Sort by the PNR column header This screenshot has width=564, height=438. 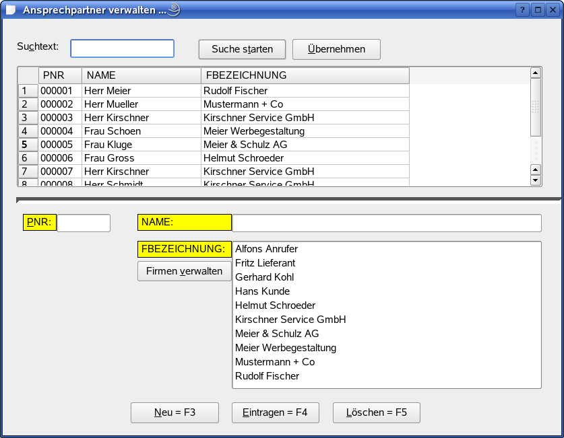[60, 75]
